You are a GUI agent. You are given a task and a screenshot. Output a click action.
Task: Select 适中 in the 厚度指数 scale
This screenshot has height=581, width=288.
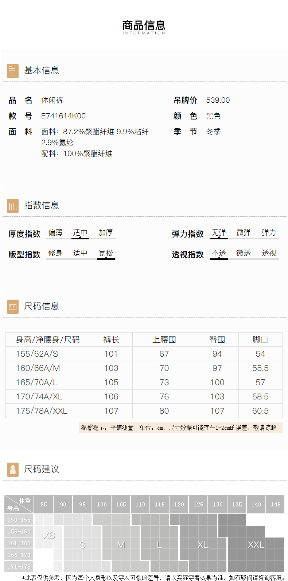tap(80, 233)
